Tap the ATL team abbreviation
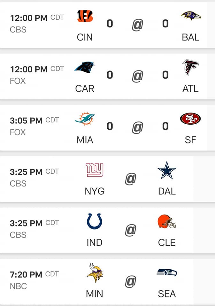Viewport: 215px width, 306px height. pos(190,89)
